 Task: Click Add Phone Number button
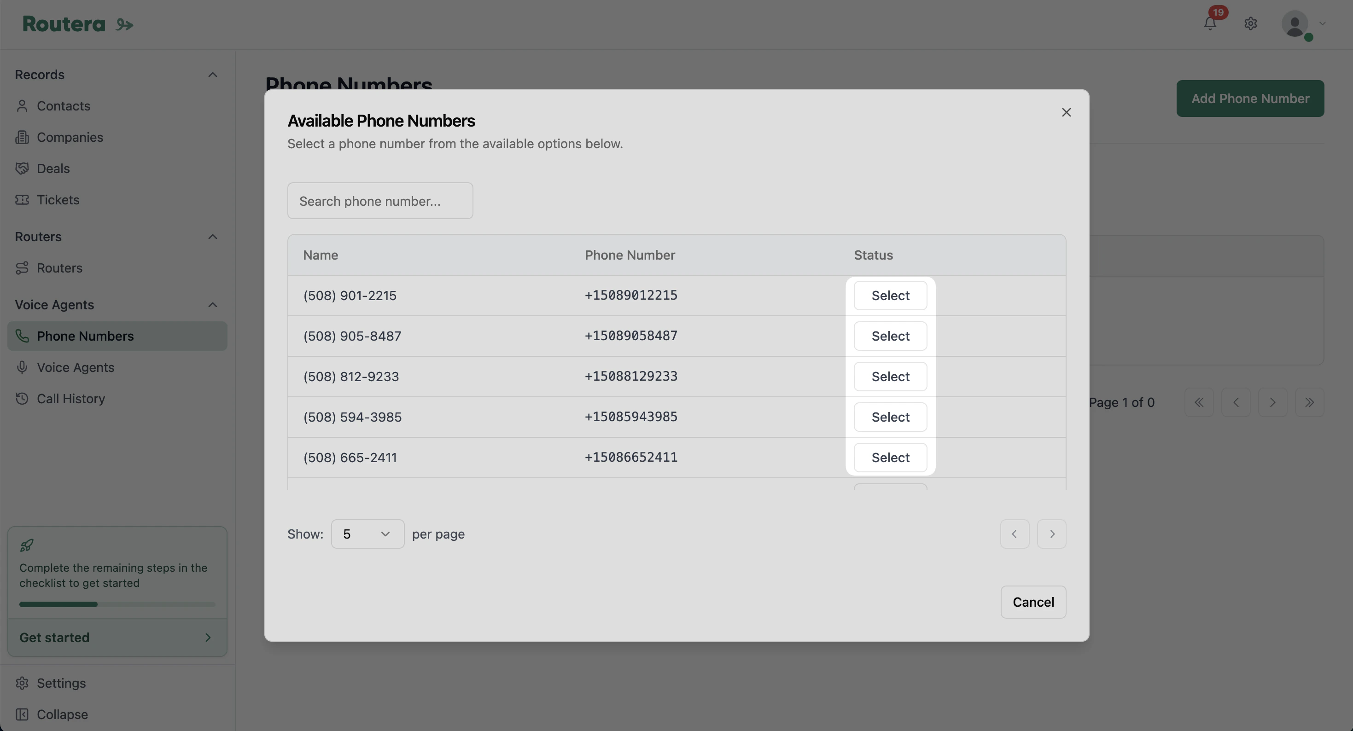[1250, 99]
